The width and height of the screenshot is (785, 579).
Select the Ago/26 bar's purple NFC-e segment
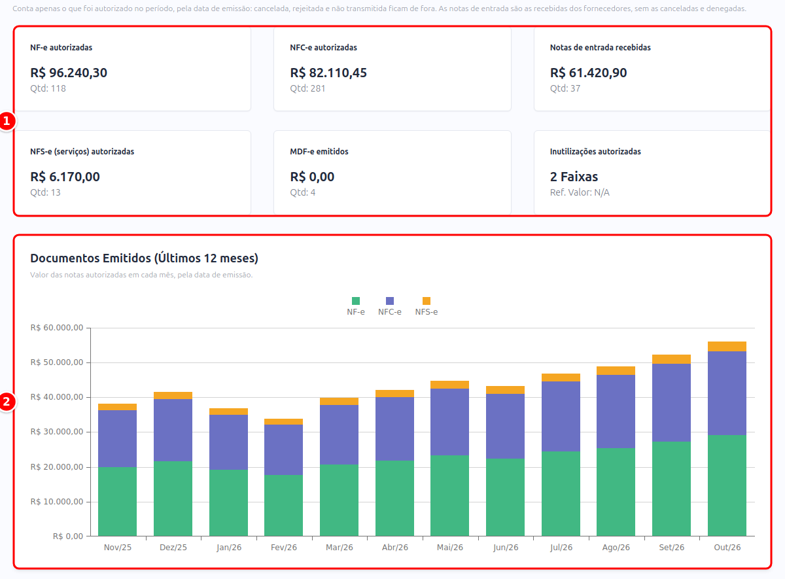coord(616,412)
